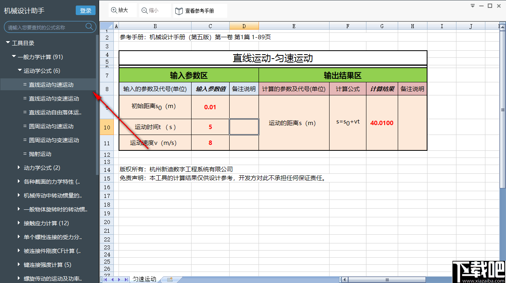
Task: Select the cell showing input value 0.01
Action: (210, 107)
